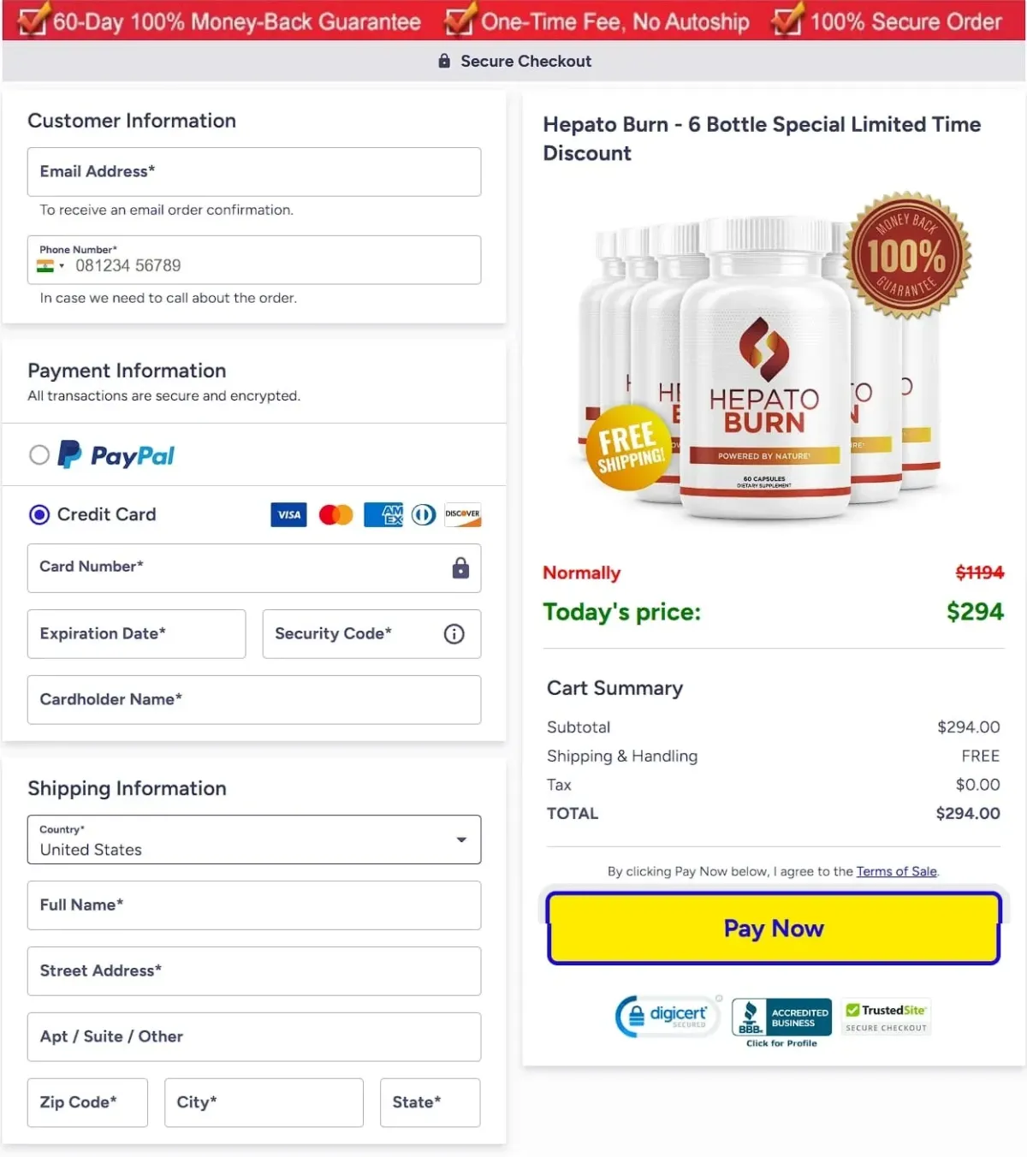Click the Secure Checkout padlock icon
Screen dimensions: 1027x1157
(x=443, y=61)
